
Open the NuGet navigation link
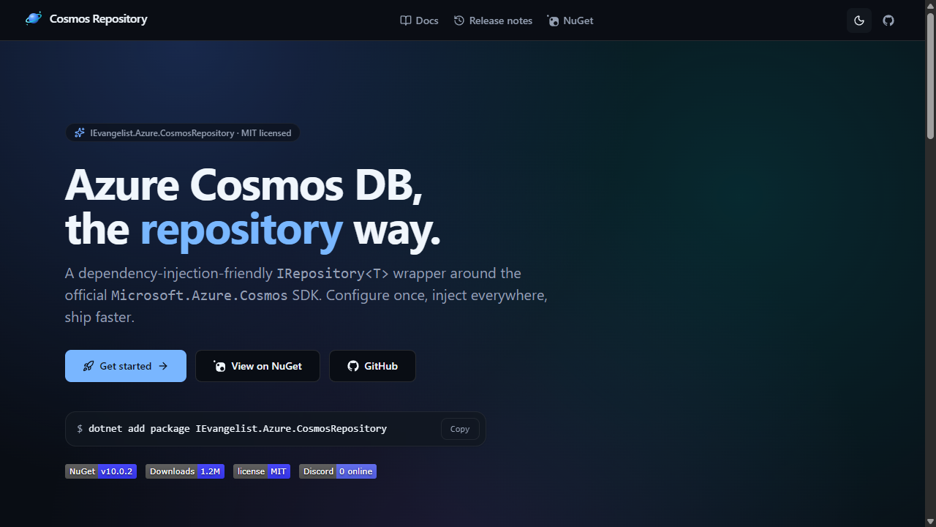tap(570, 20)
